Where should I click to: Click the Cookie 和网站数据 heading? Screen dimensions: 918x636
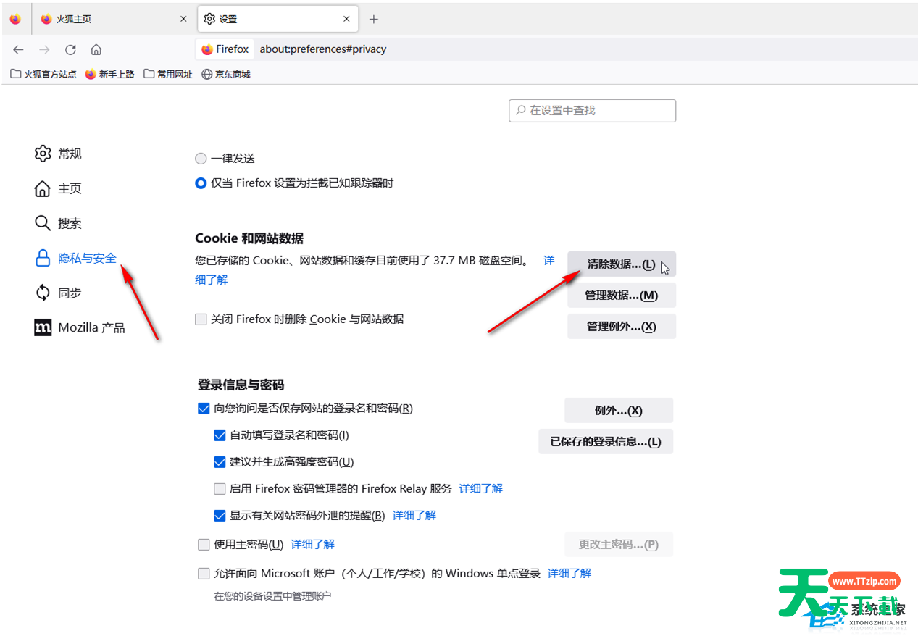(x=249, y=238)
